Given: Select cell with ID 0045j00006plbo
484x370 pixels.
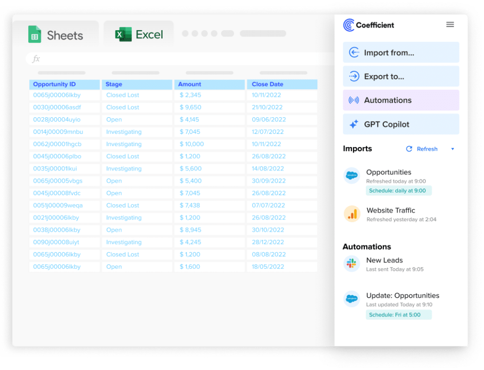Looking at the screenshot, I should 64,156.
